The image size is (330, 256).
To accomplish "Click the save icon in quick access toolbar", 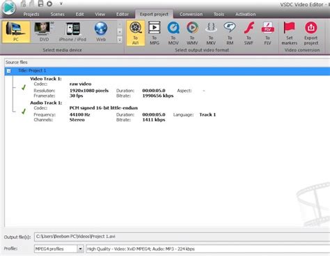I will click(40, 3).
